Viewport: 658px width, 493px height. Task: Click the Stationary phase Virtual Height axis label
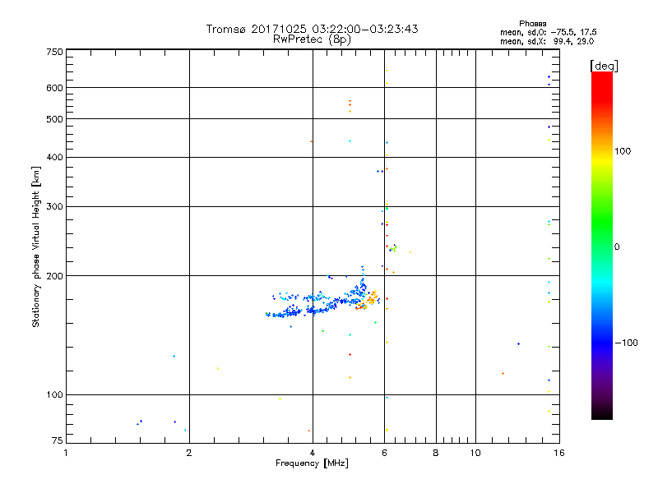pyautogui.click(x=35, y=246)
